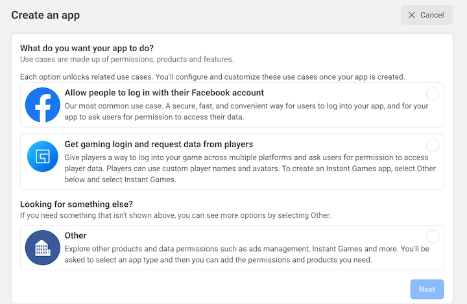
Task: Click the building icon beside Other
Action: pyautogui.click(x=43, y=248)
